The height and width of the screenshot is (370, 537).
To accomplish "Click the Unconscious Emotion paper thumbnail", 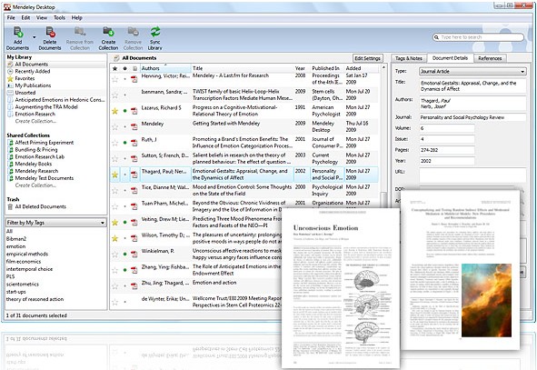I will (341, 288).
